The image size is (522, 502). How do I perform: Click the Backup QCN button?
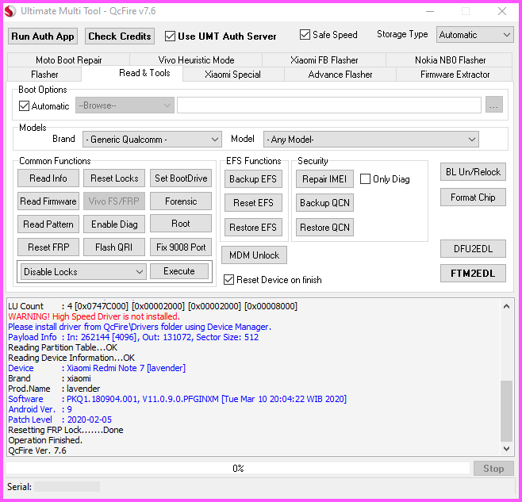(x=324, y=203)
